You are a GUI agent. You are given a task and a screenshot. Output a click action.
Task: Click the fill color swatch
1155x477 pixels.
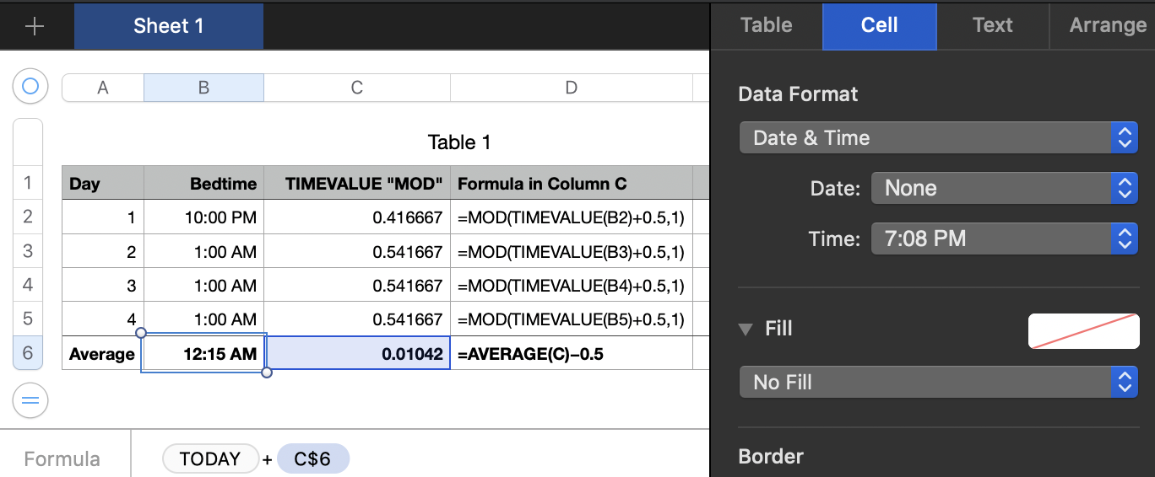pyautogui.click(x=1082, y=330)
